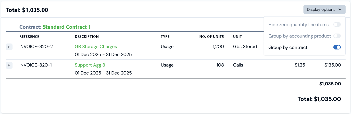Open the Standard Contract 1 link
The image size is (351, 114).
67,27
